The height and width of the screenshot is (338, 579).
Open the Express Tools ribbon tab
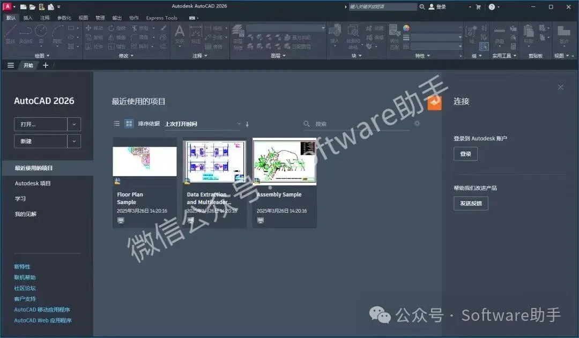click(x=161, y=18)
